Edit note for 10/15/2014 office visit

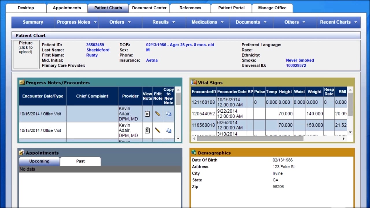tap(158, 131)
